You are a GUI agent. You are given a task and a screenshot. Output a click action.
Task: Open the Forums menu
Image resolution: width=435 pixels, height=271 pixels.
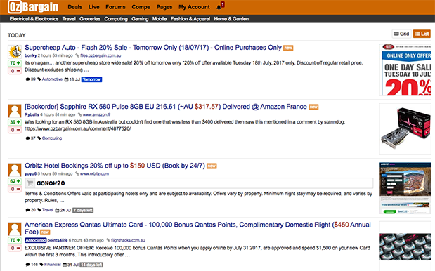coord(115,7)
